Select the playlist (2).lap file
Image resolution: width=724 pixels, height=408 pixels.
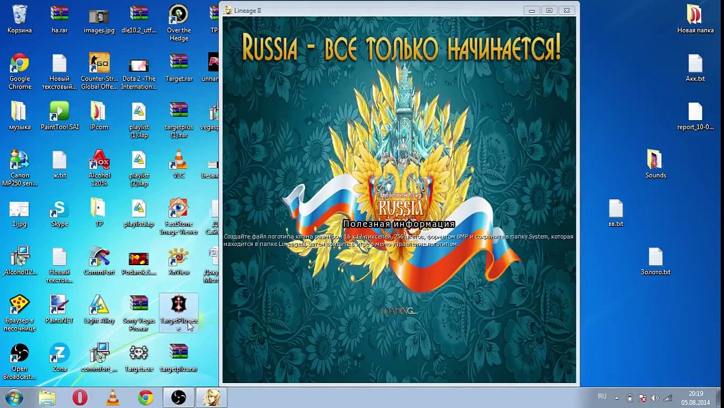point(139,168)
